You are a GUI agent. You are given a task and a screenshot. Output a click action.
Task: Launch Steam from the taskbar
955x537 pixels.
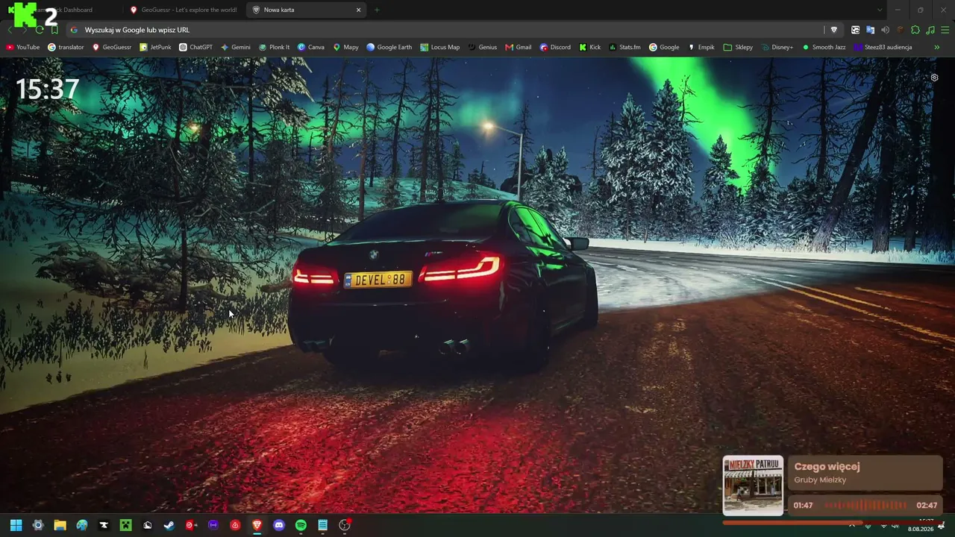pos(169,525)
